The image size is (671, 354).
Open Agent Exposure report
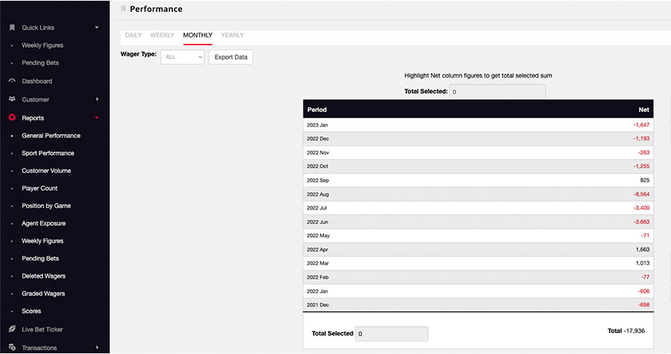tap(44, 223)
